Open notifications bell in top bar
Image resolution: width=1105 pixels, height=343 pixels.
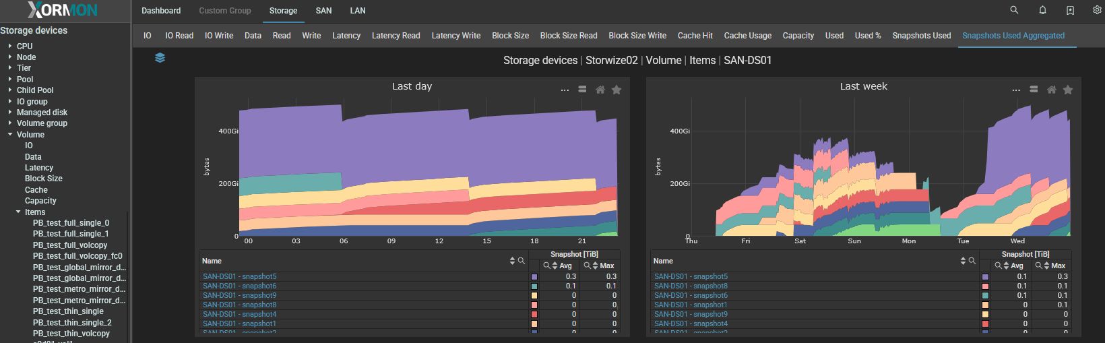coord(1042,10)
